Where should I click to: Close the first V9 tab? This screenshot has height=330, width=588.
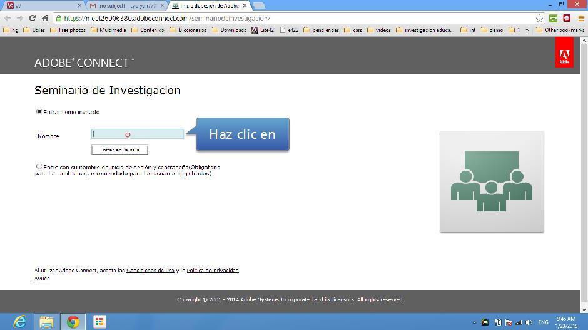[79, 6]
